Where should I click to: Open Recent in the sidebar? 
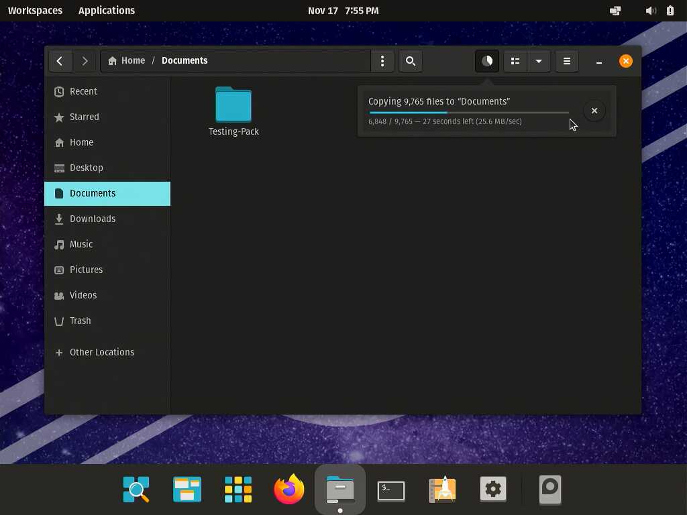(x=83, y=91)
